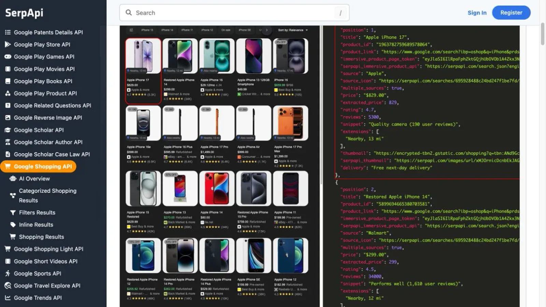Click the Google Play Games controller icon
Screen dimensions: 546x307
(x=8, y=57)
